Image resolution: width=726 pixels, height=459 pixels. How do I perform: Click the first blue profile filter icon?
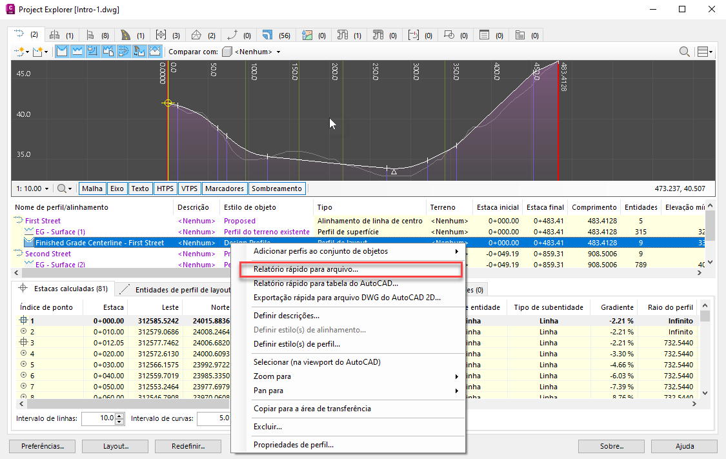[x=63, y=52]
